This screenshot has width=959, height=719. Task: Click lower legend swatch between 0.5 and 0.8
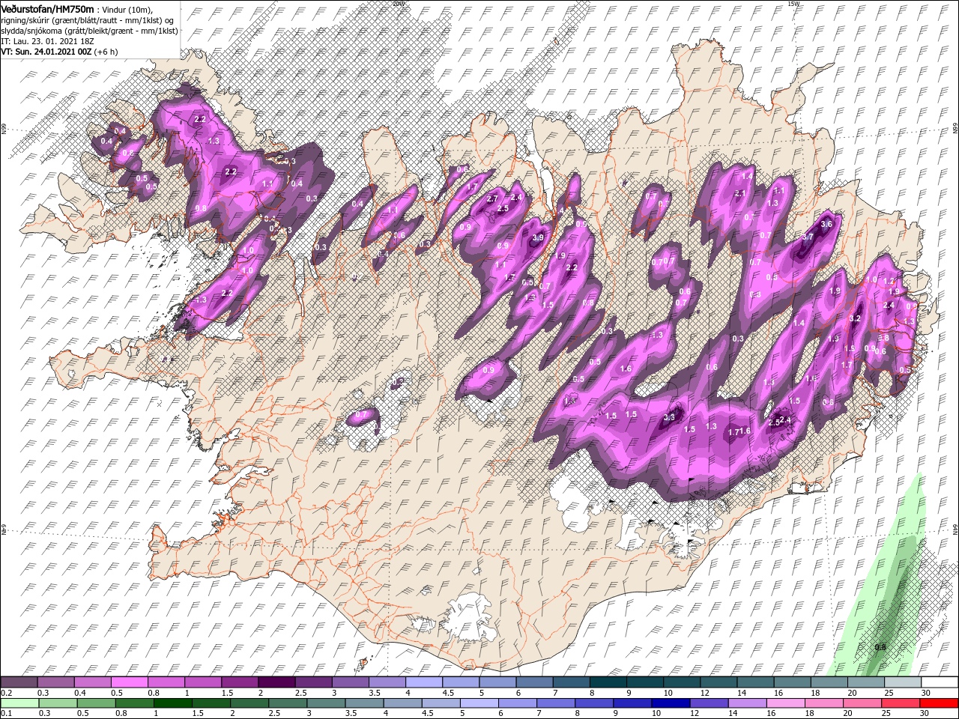pos(96,703)
